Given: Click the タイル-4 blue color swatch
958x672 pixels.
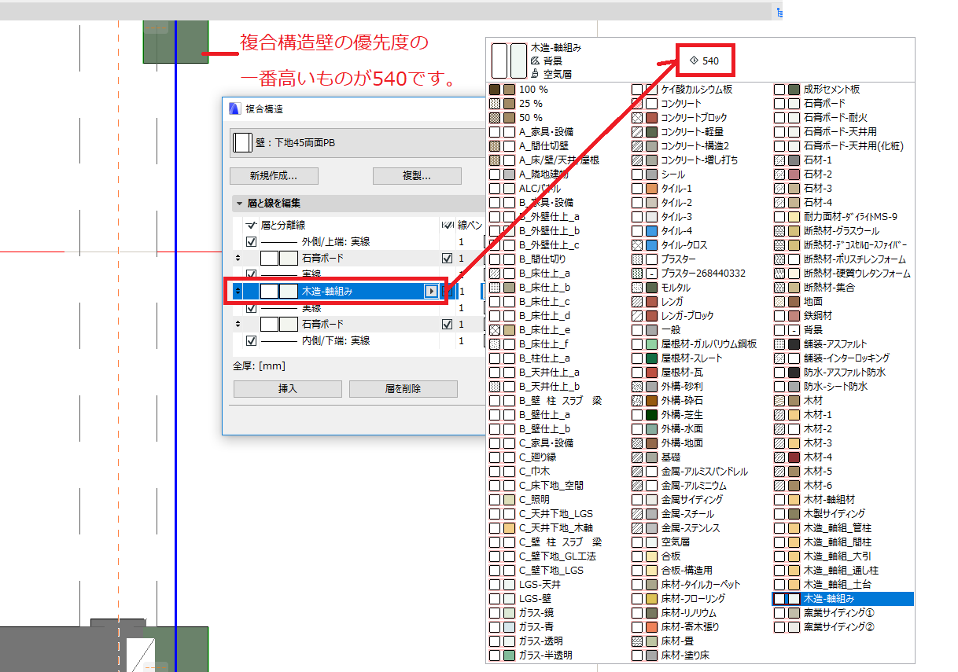Looking at the screenshot, I should (651, 231).
